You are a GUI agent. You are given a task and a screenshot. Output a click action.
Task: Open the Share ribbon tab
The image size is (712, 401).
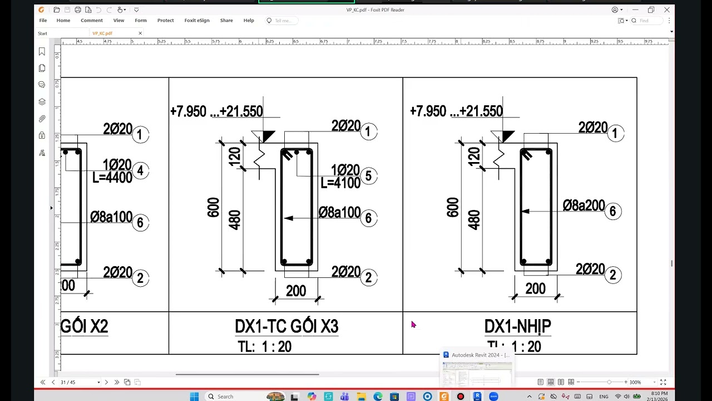[x=226, y=21]
